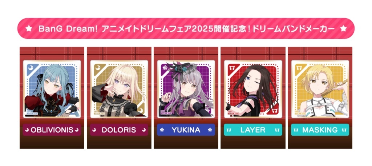The height and width of the screenshot is (166, 372).
Task: Click the band emblem on the Layer card
Action: pyautogui.click(x=231, y=67)
